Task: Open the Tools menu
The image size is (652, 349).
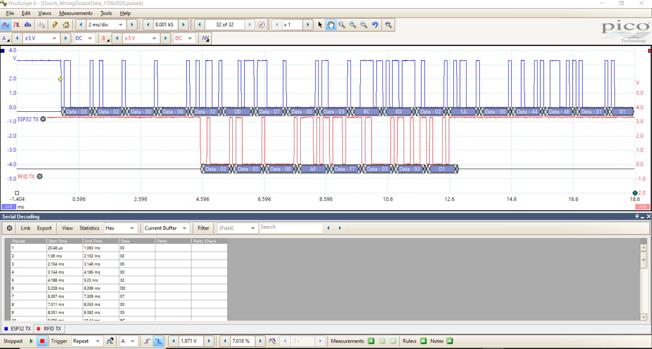Action: (106, 13)
